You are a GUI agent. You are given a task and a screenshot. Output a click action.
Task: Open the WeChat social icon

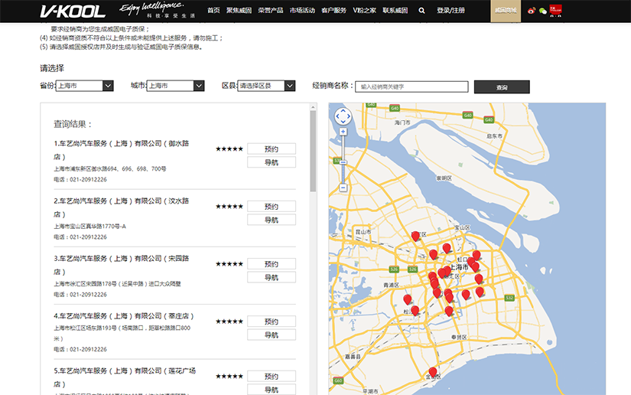point(543,11)
